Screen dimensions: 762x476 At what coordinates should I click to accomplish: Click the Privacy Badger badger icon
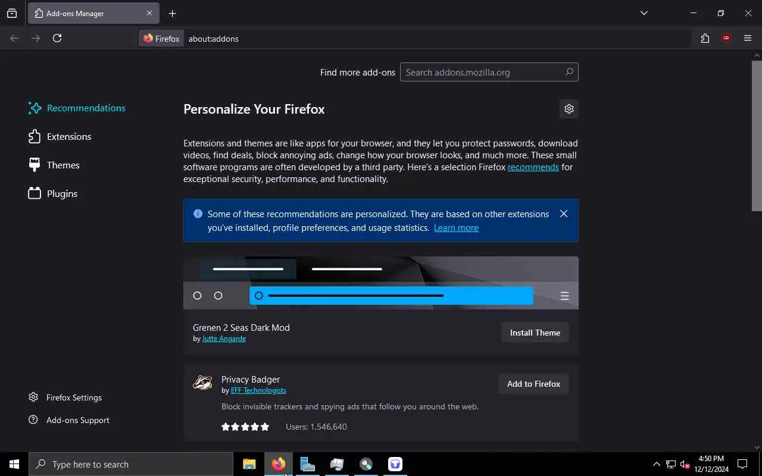[202, 383]
